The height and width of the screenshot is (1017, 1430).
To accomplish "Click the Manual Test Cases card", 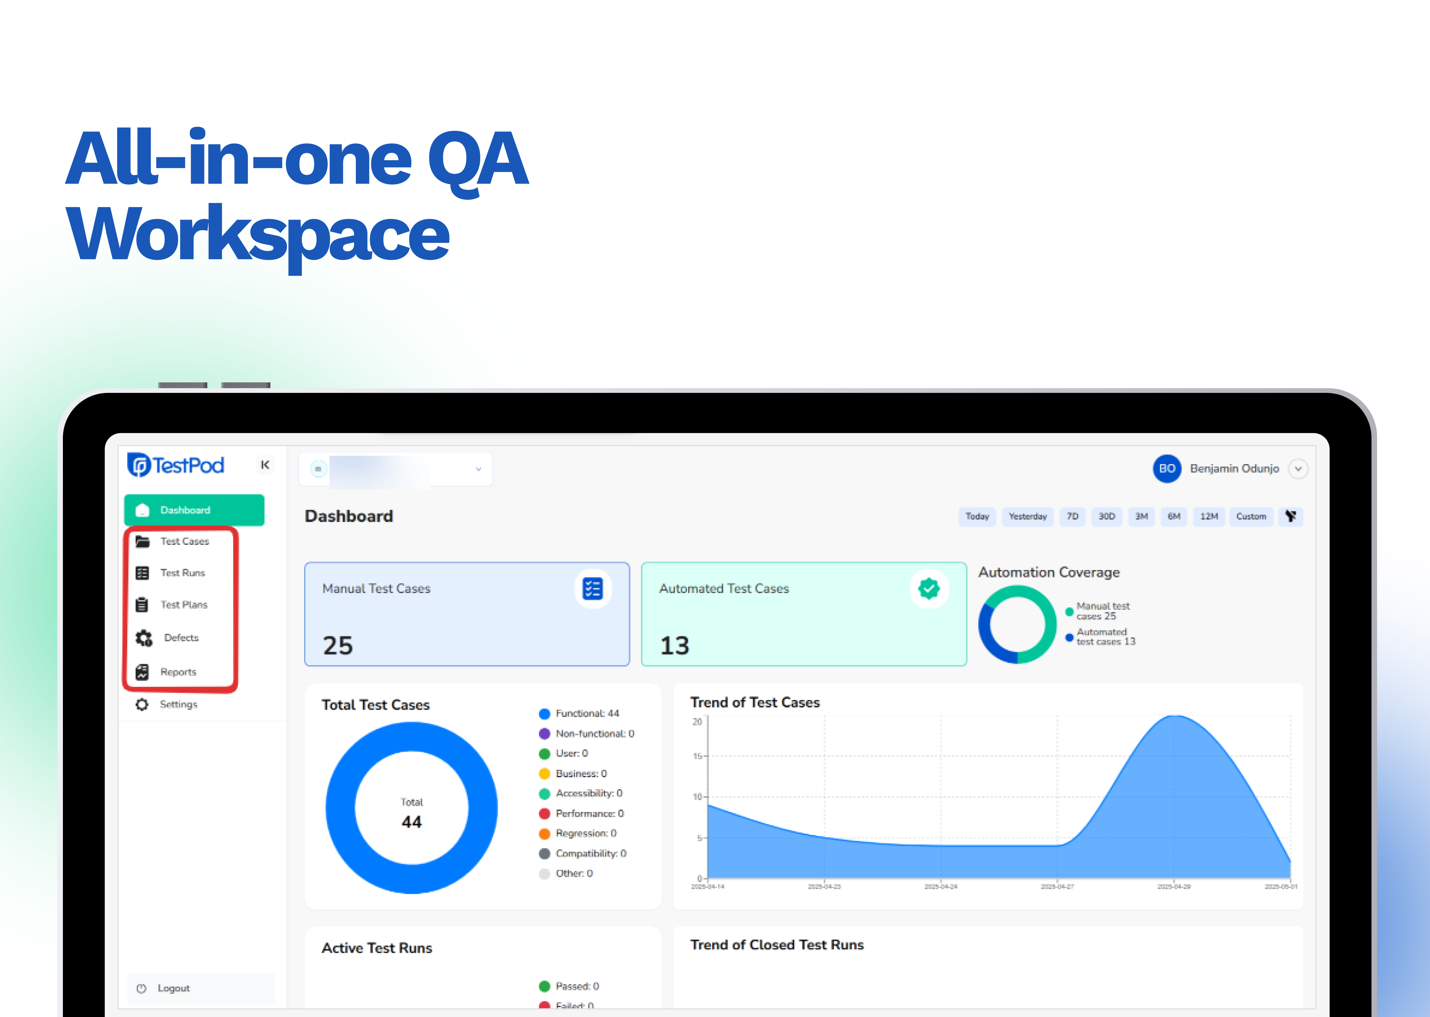I will pyautogui.click(x=466, y=614).
